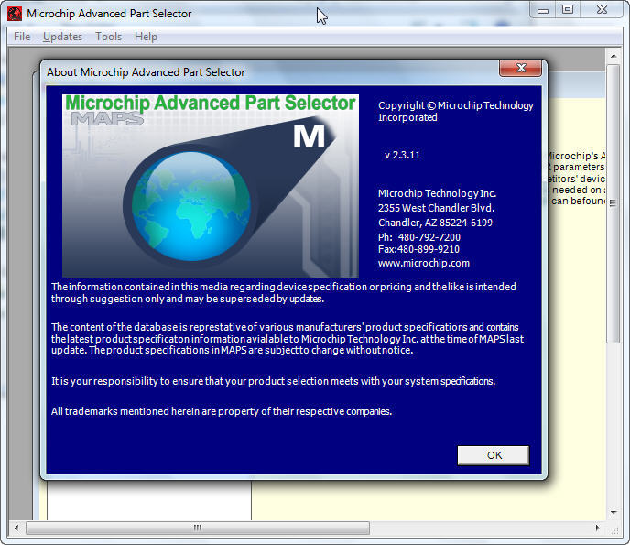Click the vertical scrollbar down arrow
This screenshot has height=545, width=630.
pyautogui.click(x=614, y=512)
